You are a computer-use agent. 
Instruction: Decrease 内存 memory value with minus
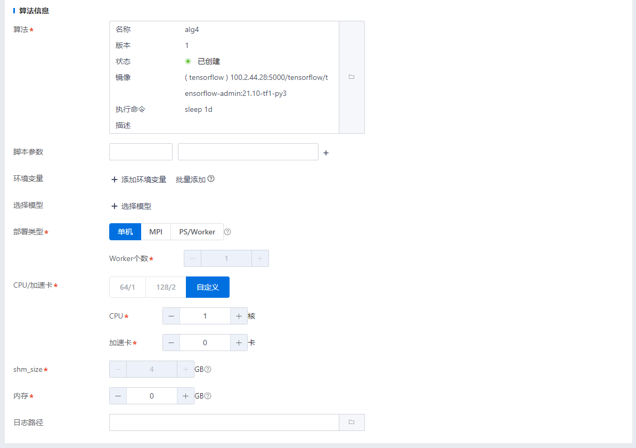(118, 396)
